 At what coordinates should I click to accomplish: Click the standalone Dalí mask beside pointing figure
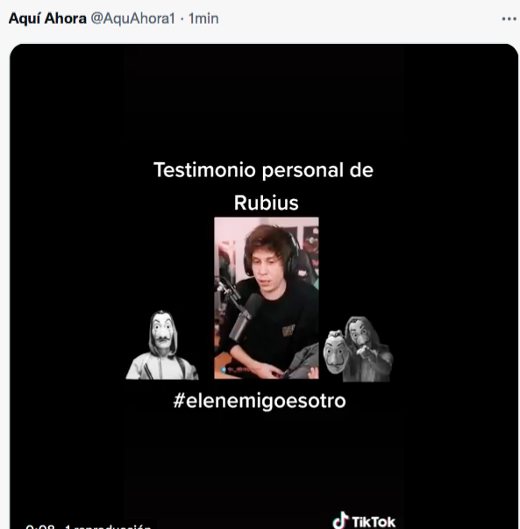(334, 352)
